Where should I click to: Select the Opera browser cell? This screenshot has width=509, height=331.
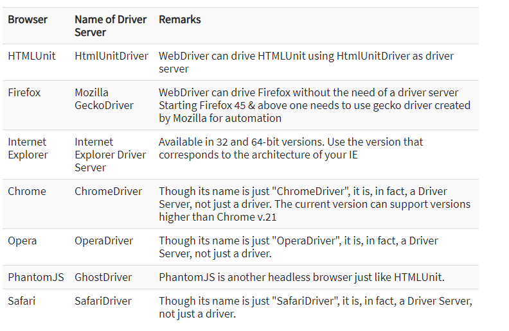(x=22, y=241)
